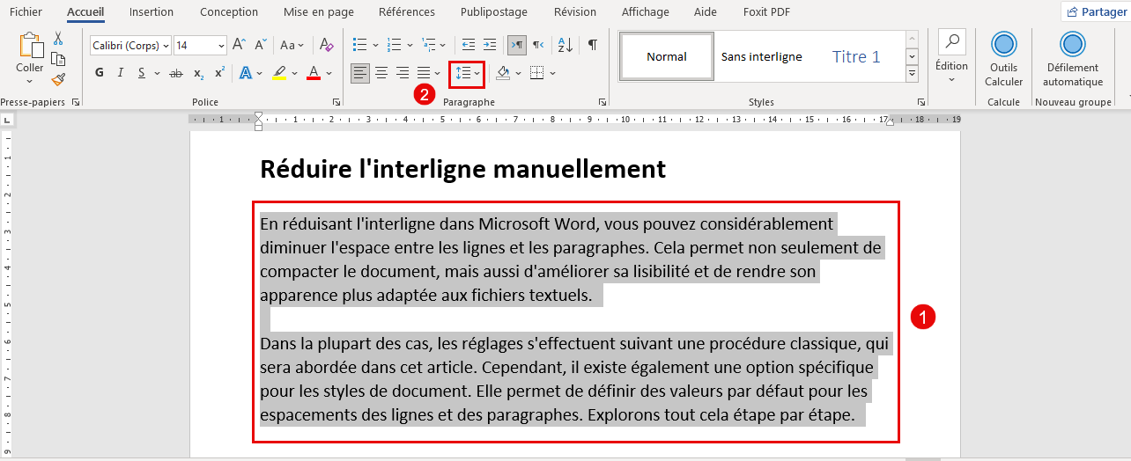Click the Cut scissors icon
Screen dimensions: 1131x461
(58, 39)
